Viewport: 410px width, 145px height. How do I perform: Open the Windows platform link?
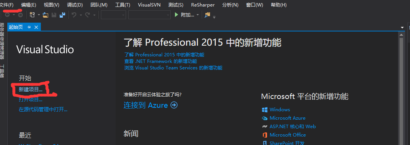[x=280, y=110]
